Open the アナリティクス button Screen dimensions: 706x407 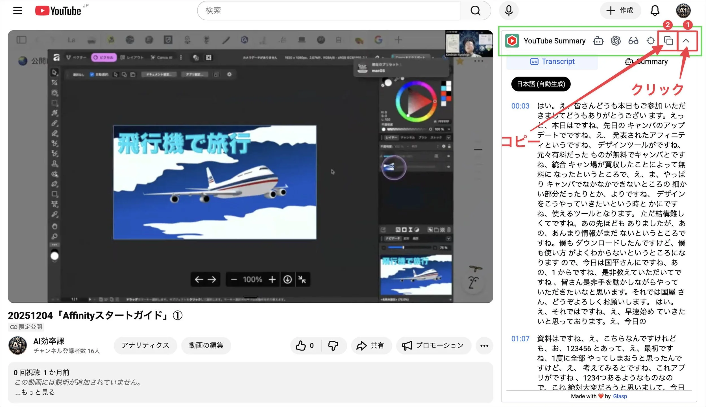145,345
